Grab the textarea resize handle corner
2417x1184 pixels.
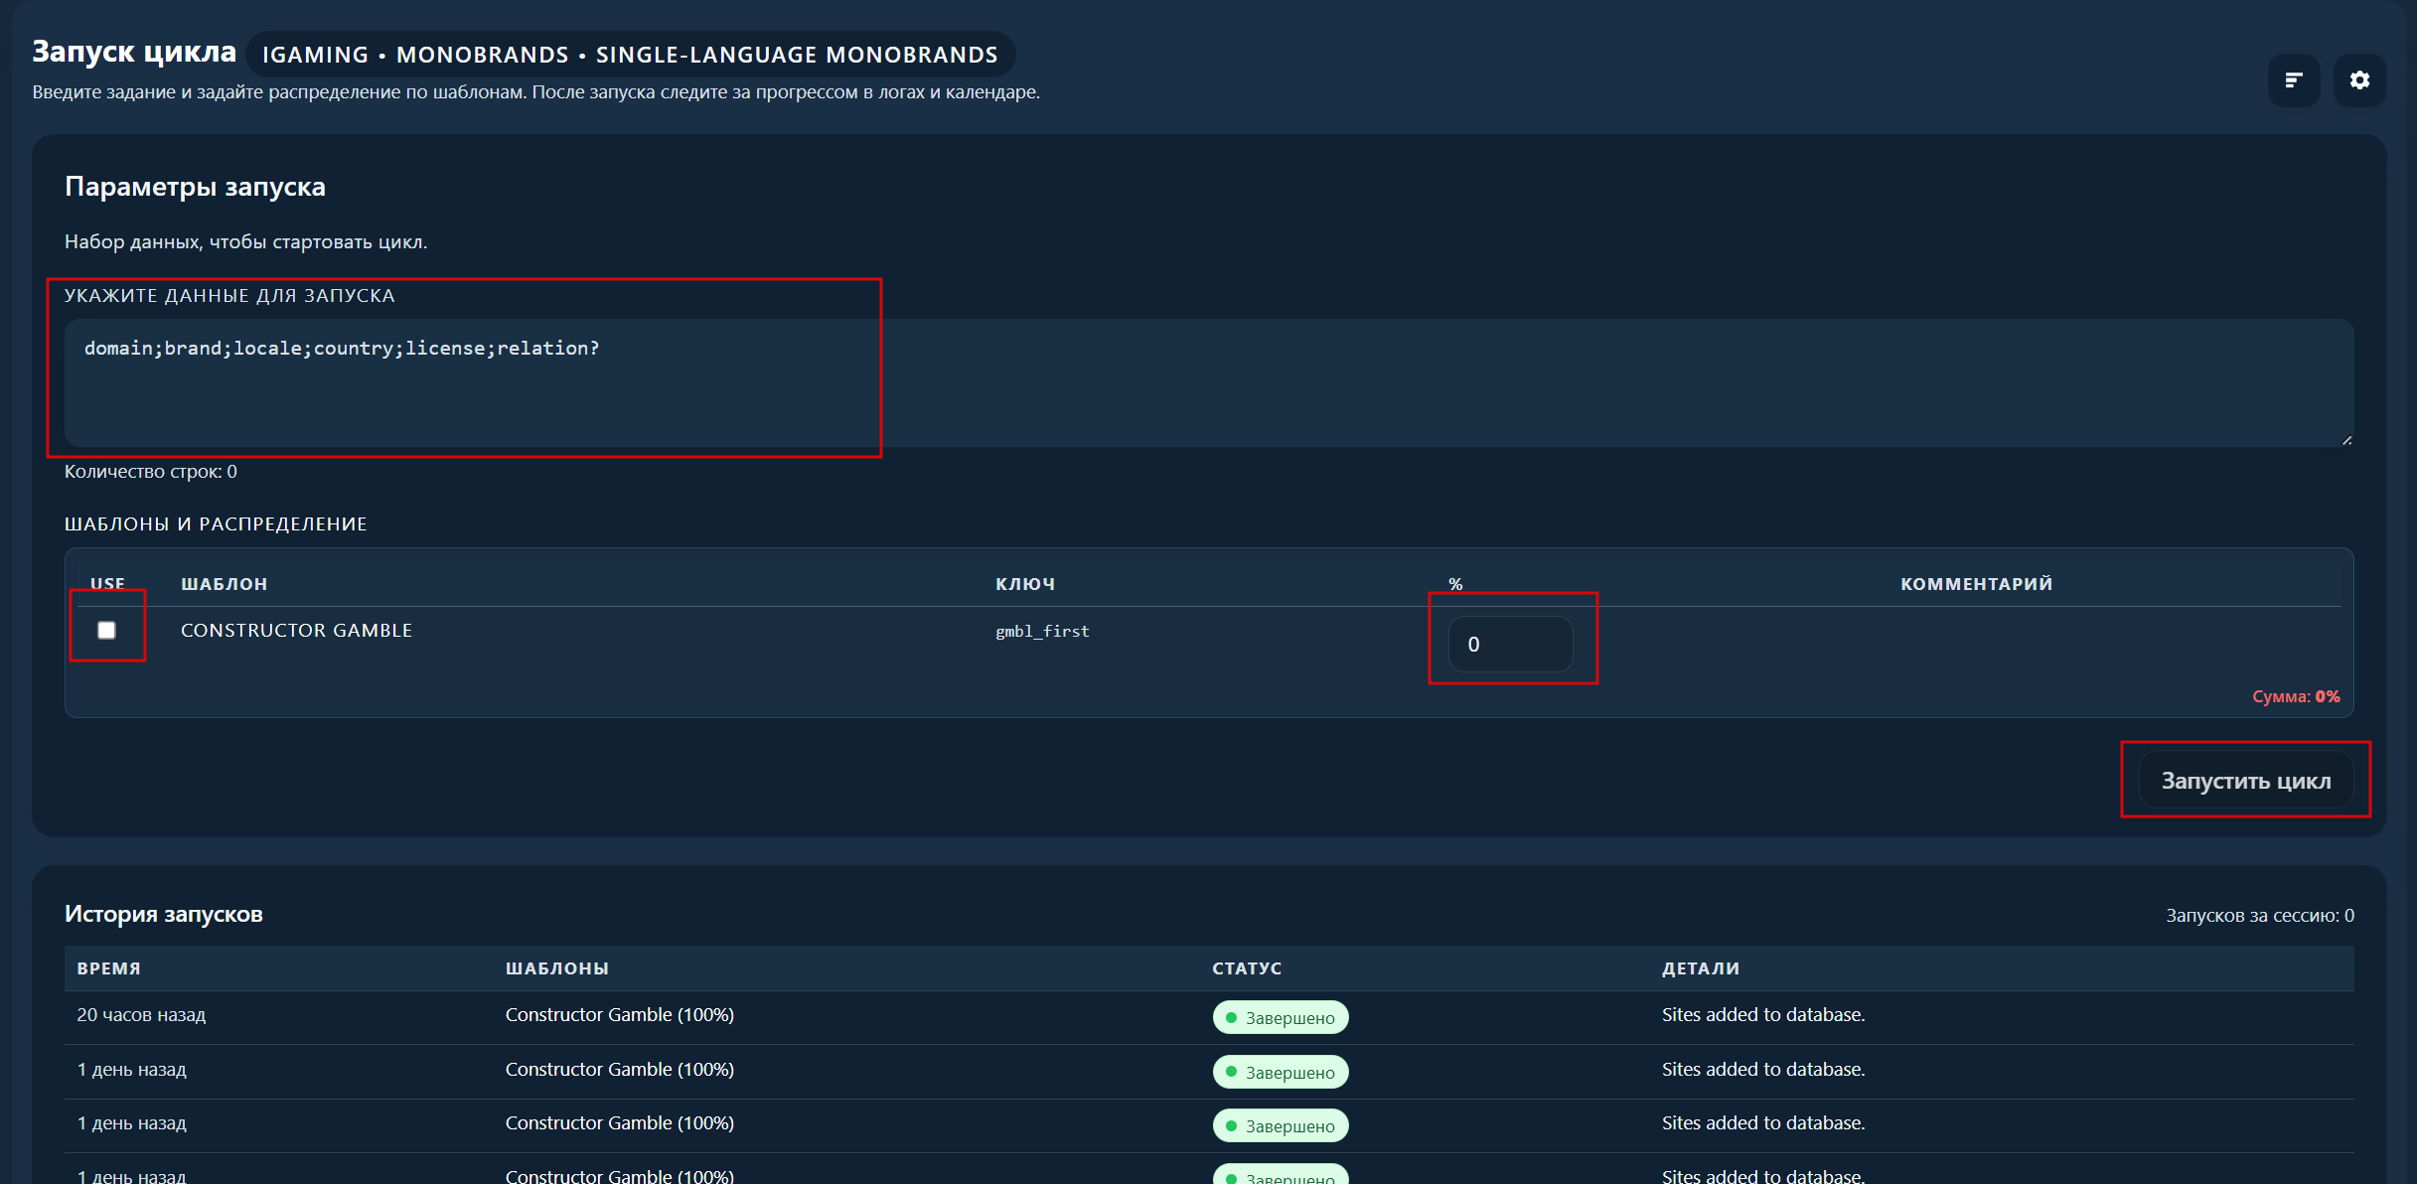(x=2346, y=440)
